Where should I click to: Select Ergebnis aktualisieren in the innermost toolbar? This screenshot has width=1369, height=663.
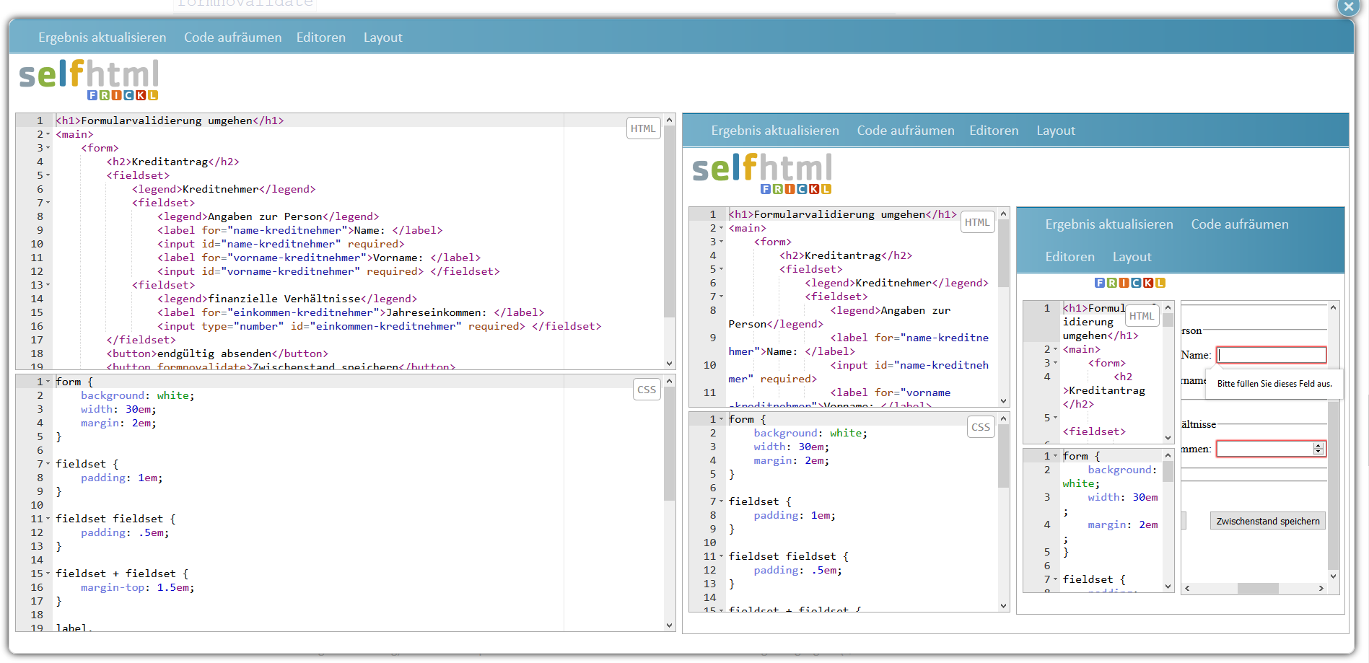click(1108, 224)
